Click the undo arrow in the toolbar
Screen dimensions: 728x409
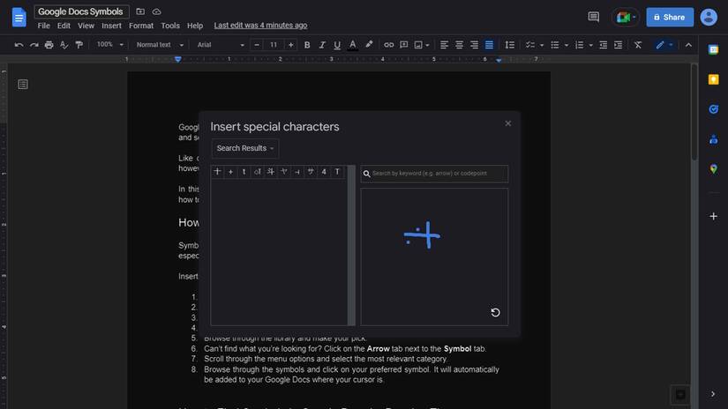(x=19, y=45)
